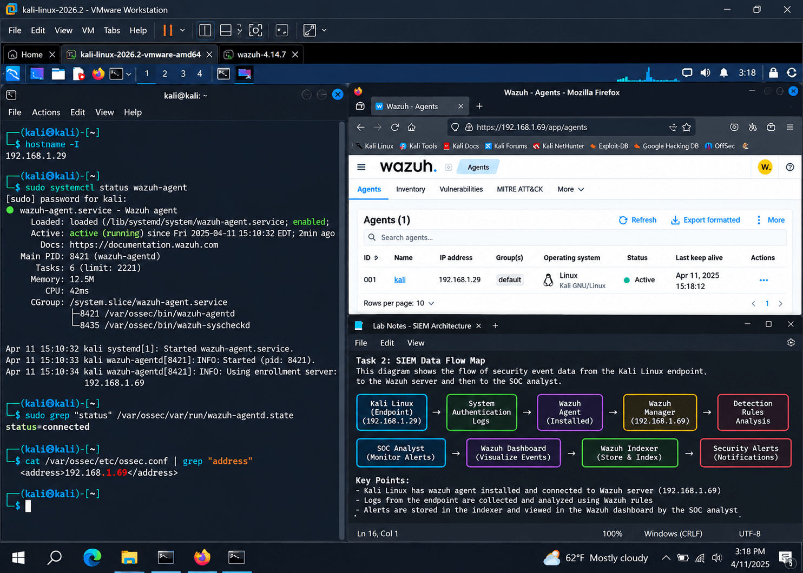
Task: Expand the More tab dropdown in Wazuh
Action: [571, 189]
